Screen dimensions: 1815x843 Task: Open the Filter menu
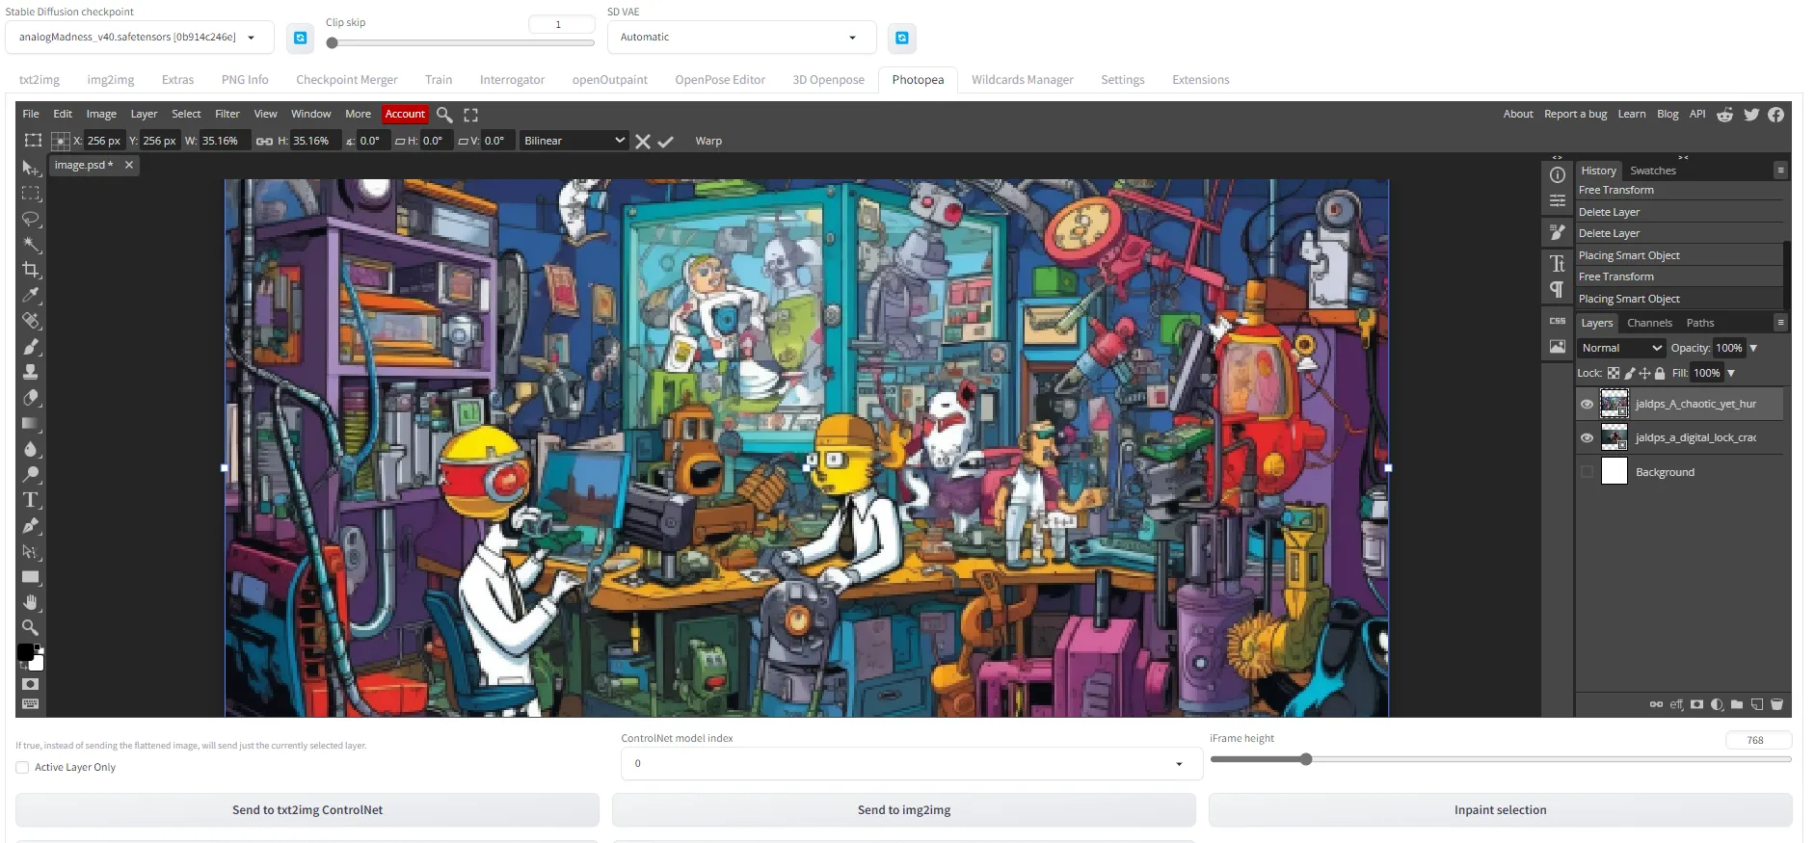pyautogui.click(x=227, y=114)
